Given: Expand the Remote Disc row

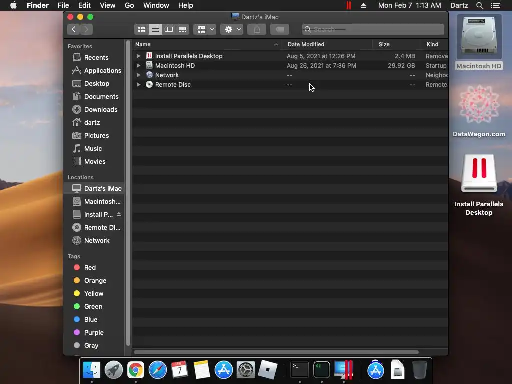Looking at the screenshot, I should tap(138, 84).
